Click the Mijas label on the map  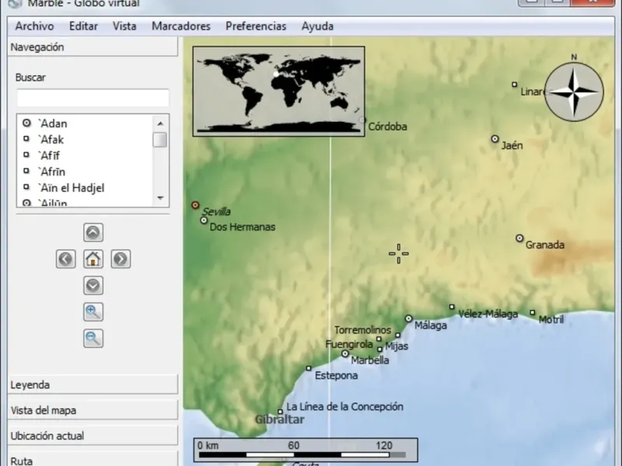[x=397, y=346]
